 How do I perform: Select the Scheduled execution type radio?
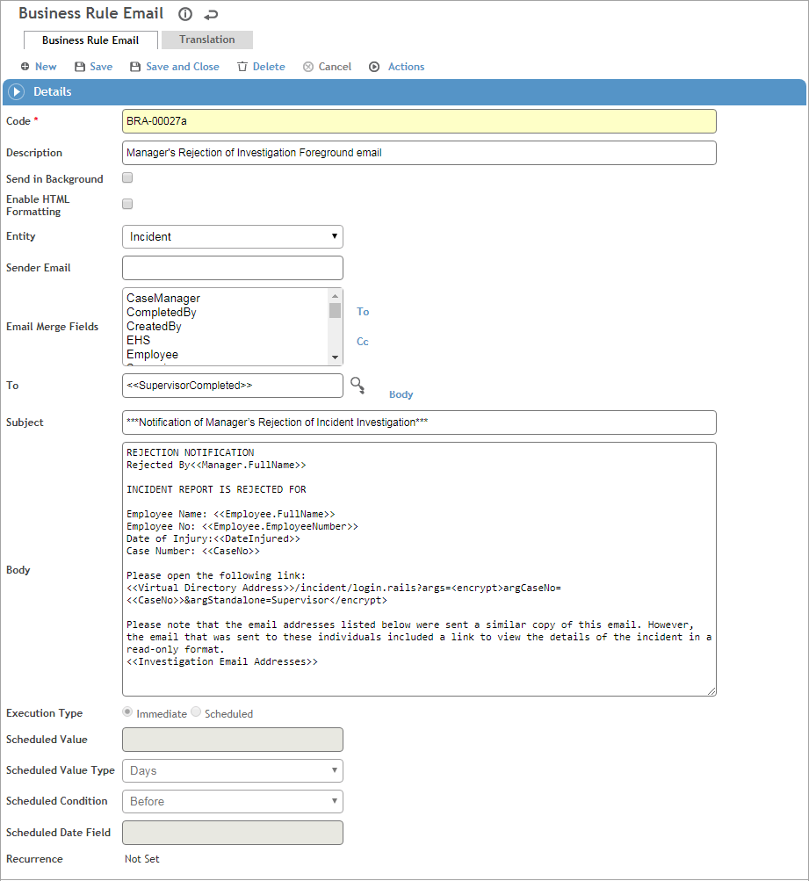tap(196, 711)
